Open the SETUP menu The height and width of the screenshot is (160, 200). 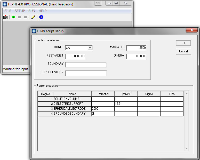(x=20, y=11)
